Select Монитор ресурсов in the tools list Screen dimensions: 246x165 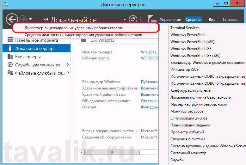click(187, 111)
